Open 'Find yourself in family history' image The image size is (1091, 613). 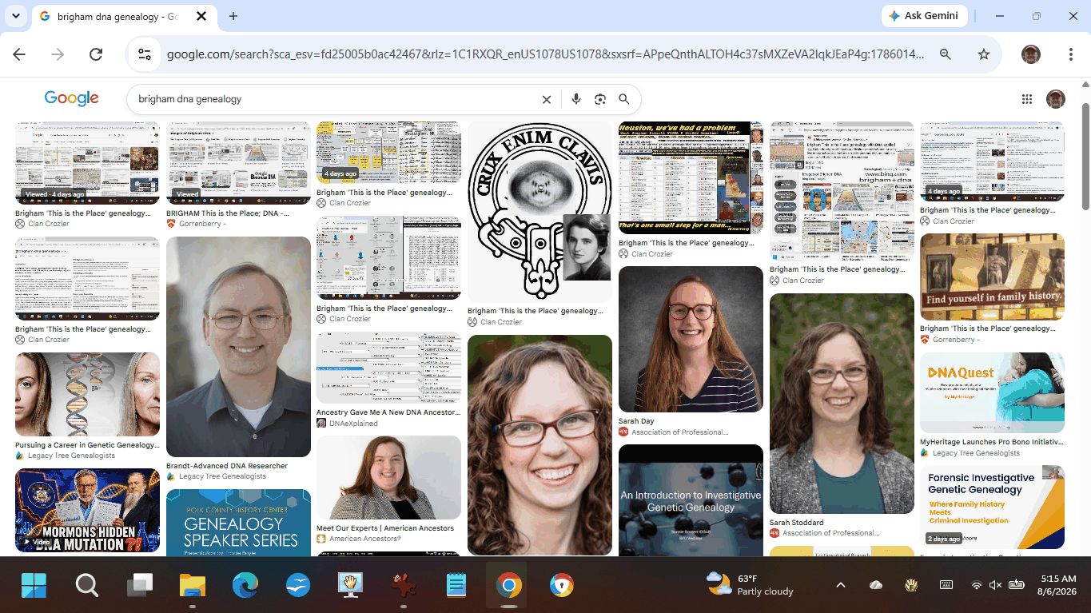[992, 277]
